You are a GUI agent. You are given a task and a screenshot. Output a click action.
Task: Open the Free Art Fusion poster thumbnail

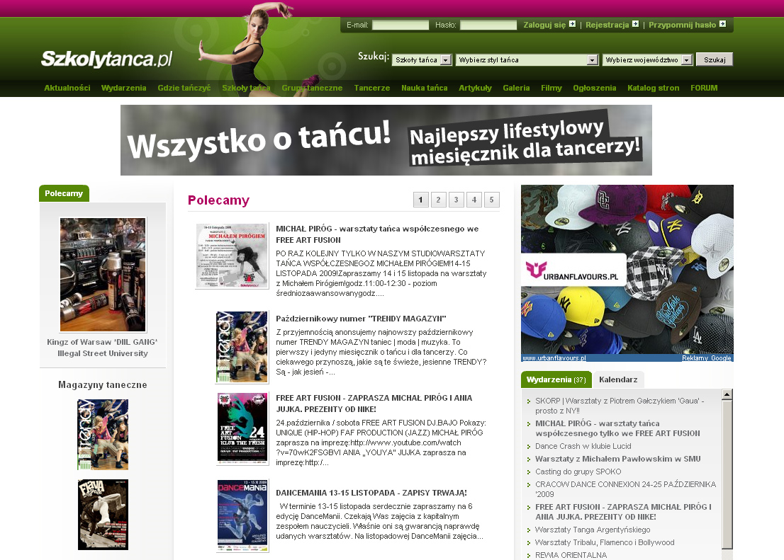(242, 428)
